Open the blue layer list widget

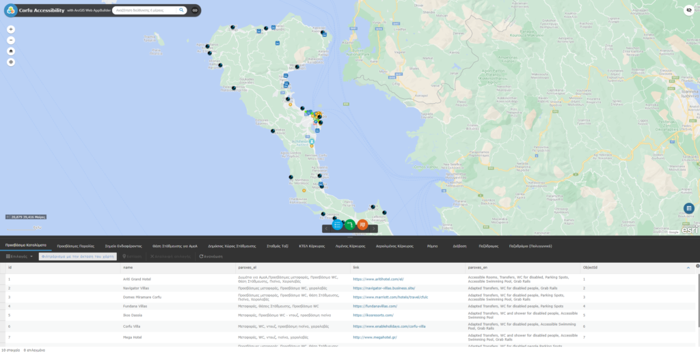337,225
